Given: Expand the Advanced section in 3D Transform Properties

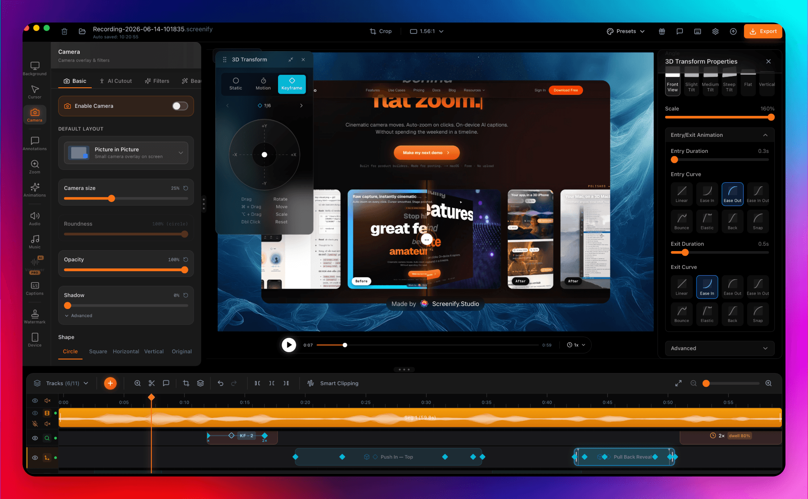Looking at the screenshot, I should [x=719, y=348].
